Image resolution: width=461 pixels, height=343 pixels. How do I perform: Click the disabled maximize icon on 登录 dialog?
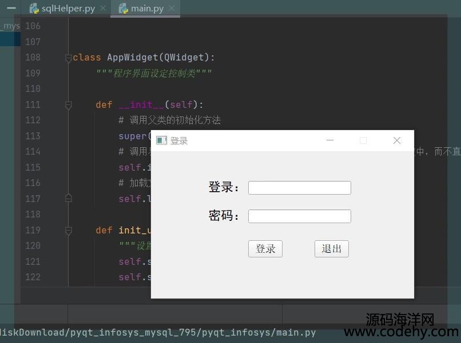363,140
